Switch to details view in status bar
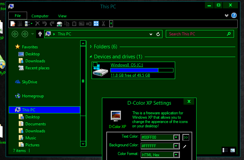Viewport: 244px width, 160px height. pos(225,150)
